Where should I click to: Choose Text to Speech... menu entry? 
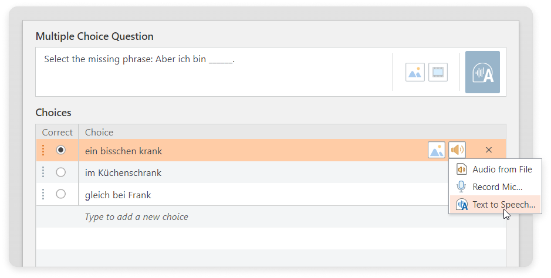(495, 204)
